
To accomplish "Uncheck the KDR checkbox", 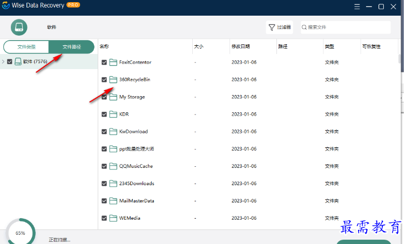I will 104,114.
